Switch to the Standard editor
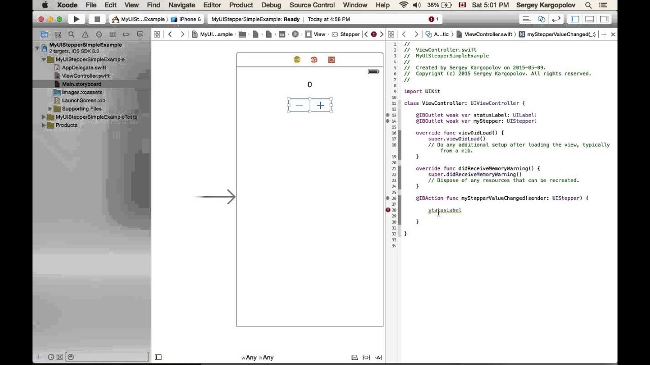Viewport: 650px width, 365px height. [527, 19]
